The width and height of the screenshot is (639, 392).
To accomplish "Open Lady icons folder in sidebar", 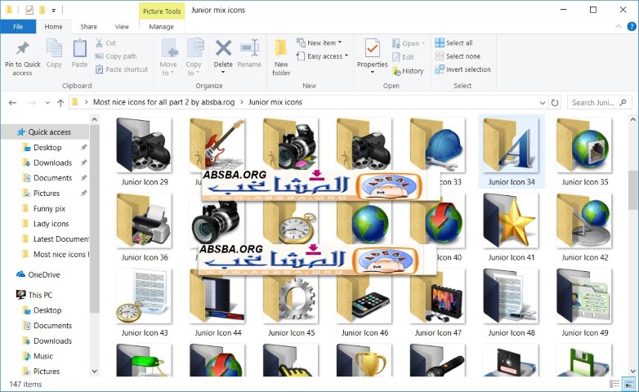I will pyautogui.click(x=51, y=224).
